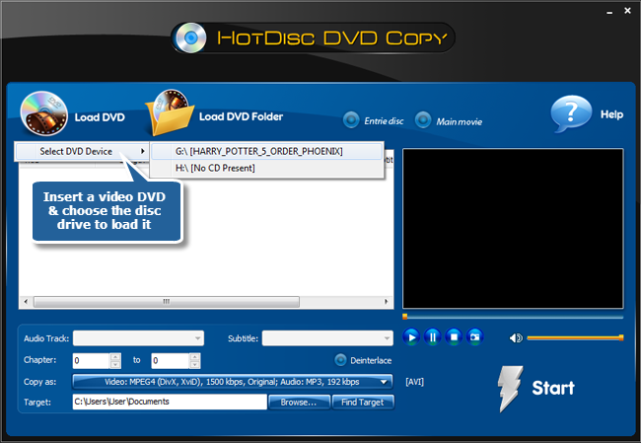Screen dimensions: 641x443
Task: Decrease the ending chapter value
Action: [x=195, y=365]
